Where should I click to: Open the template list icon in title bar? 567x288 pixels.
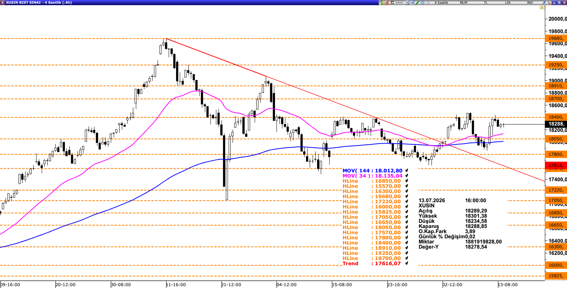click(407, 3)
